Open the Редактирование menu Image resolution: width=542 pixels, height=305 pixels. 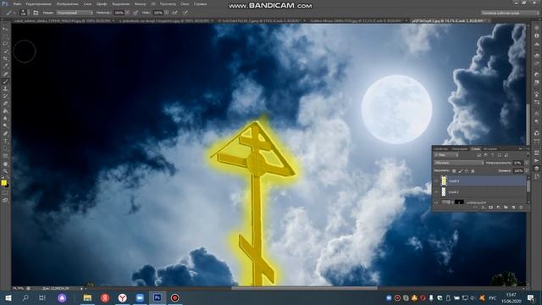39,4
